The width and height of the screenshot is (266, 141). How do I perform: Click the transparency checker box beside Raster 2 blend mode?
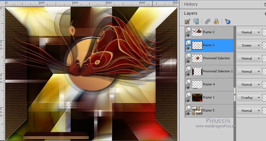(x=264, y=32)
